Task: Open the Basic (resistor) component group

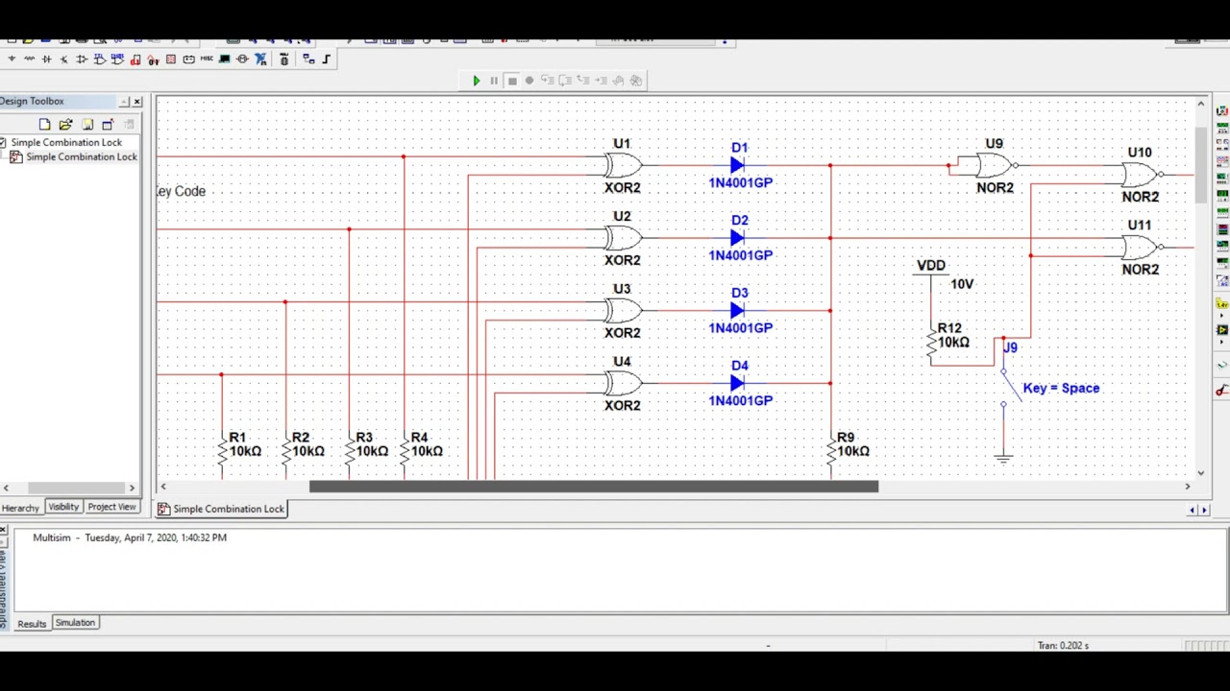Action: [29, 59]
